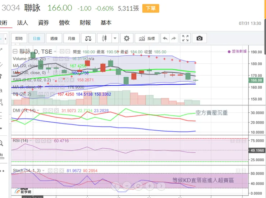Open chart properties gear in toolbar
The image size is (266, 198).
[x=127, y=39]
